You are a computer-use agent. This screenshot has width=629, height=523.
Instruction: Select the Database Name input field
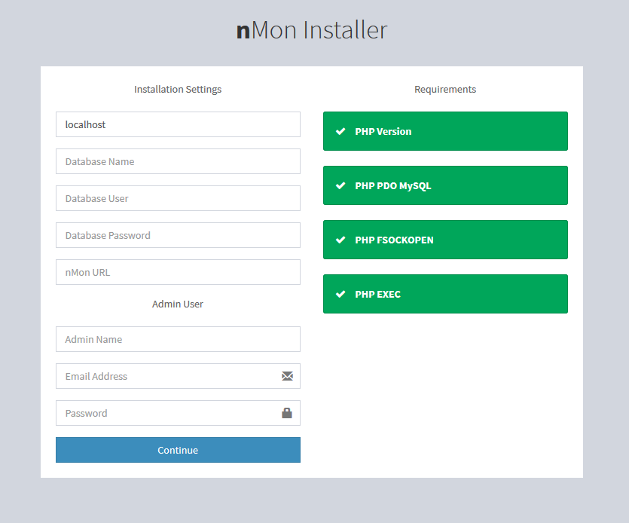178,161
